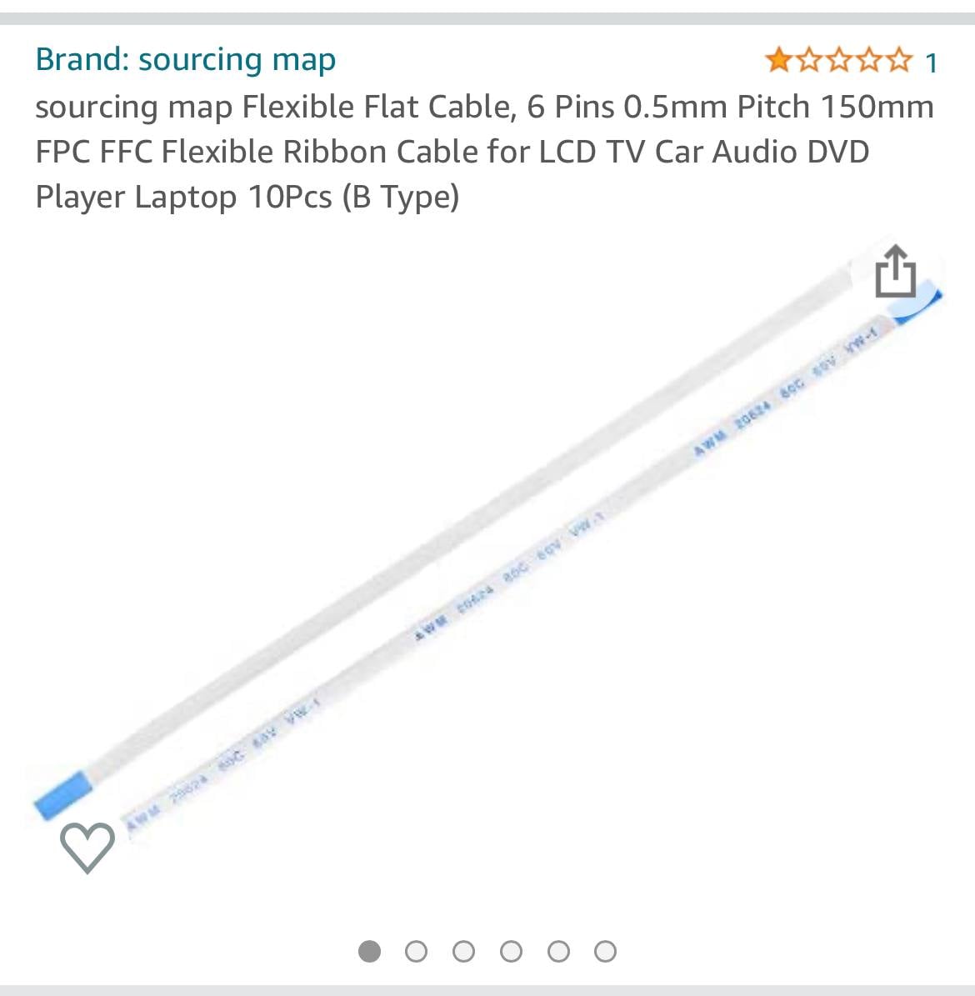Screen dimensions: 975x996
Task: Switch to the third image carousel dot
Action: point(463,951)
